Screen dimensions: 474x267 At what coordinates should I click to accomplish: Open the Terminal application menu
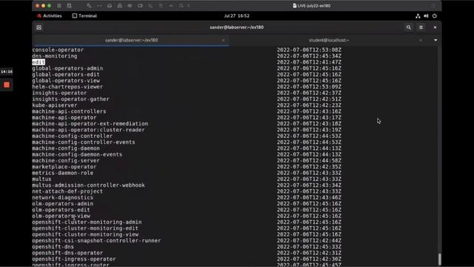coord(84,16)
